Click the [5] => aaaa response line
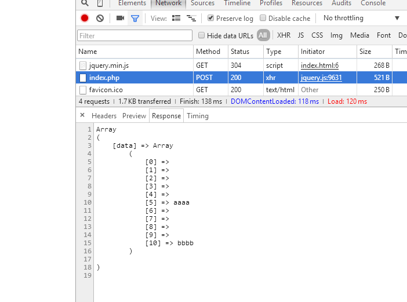407x302 pixels. tap(167, 202)
